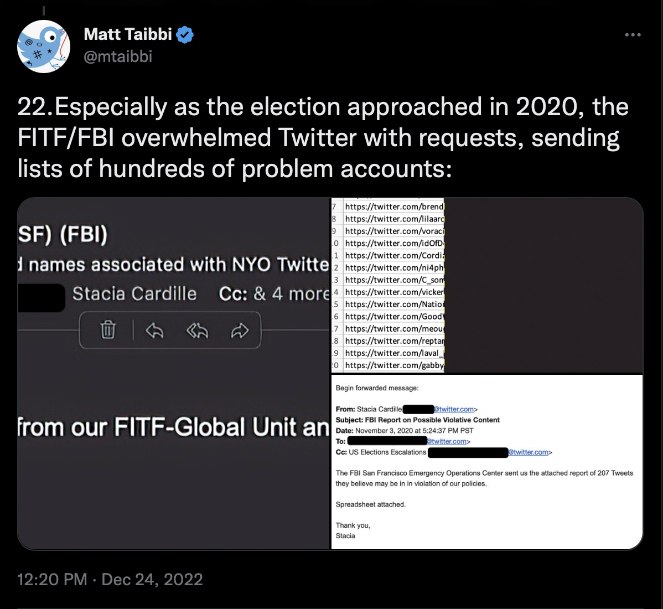This screenshot has width=663, height=609.
Task: Click the reply arrow icon in email
Action: (x=154, y=331)
